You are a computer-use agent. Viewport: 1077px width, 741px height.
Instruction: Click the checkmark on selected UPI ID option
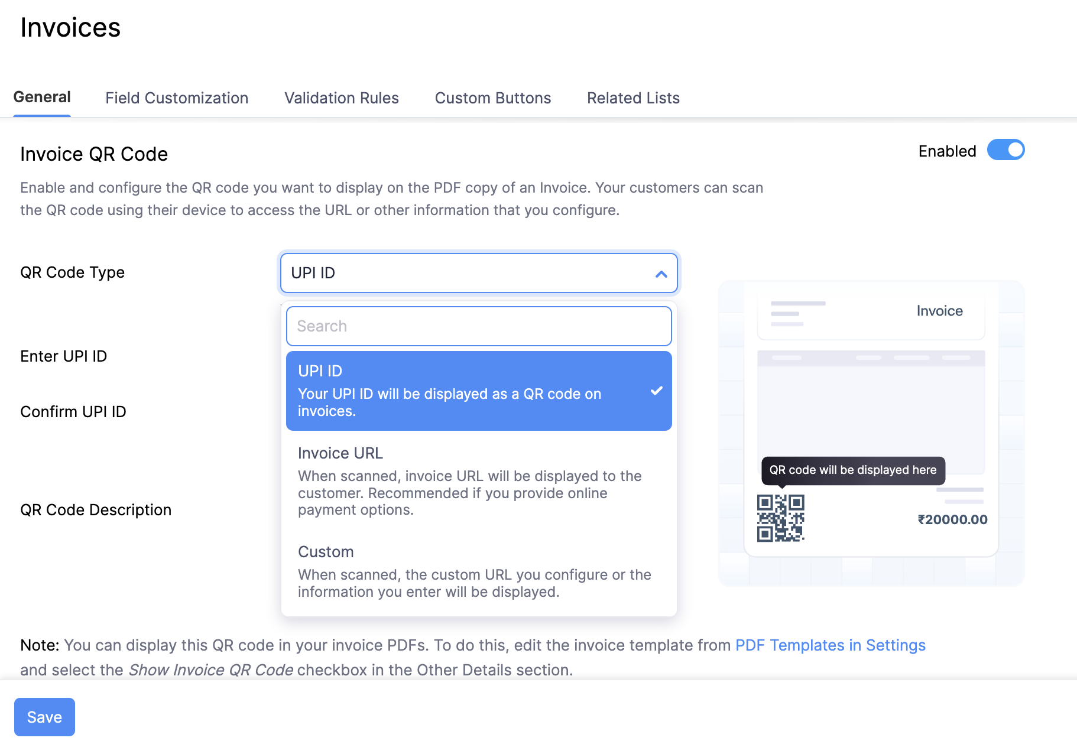point(656,391)
